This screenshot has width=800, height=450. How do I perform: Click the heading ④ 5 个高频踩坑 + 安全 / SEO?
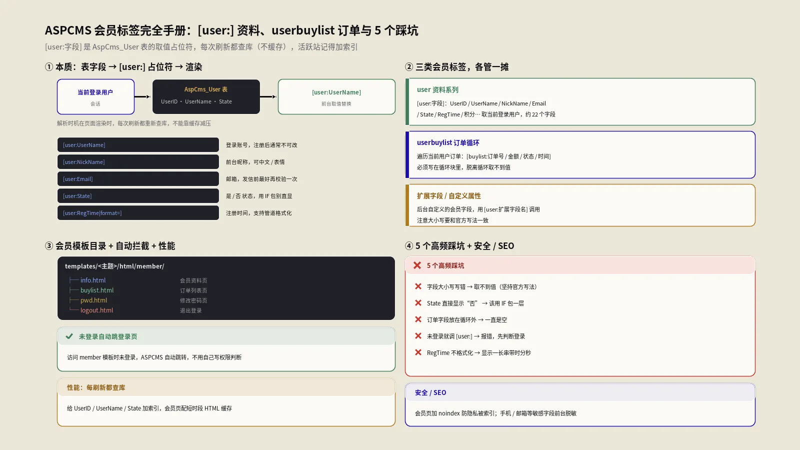point(459,246)
